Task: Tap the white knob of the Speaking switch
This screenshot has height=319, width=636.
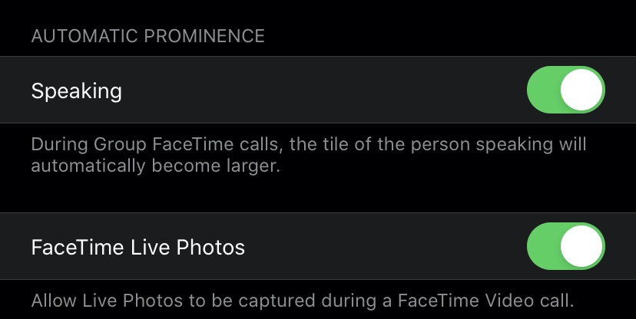Action: tap(581, 90)
